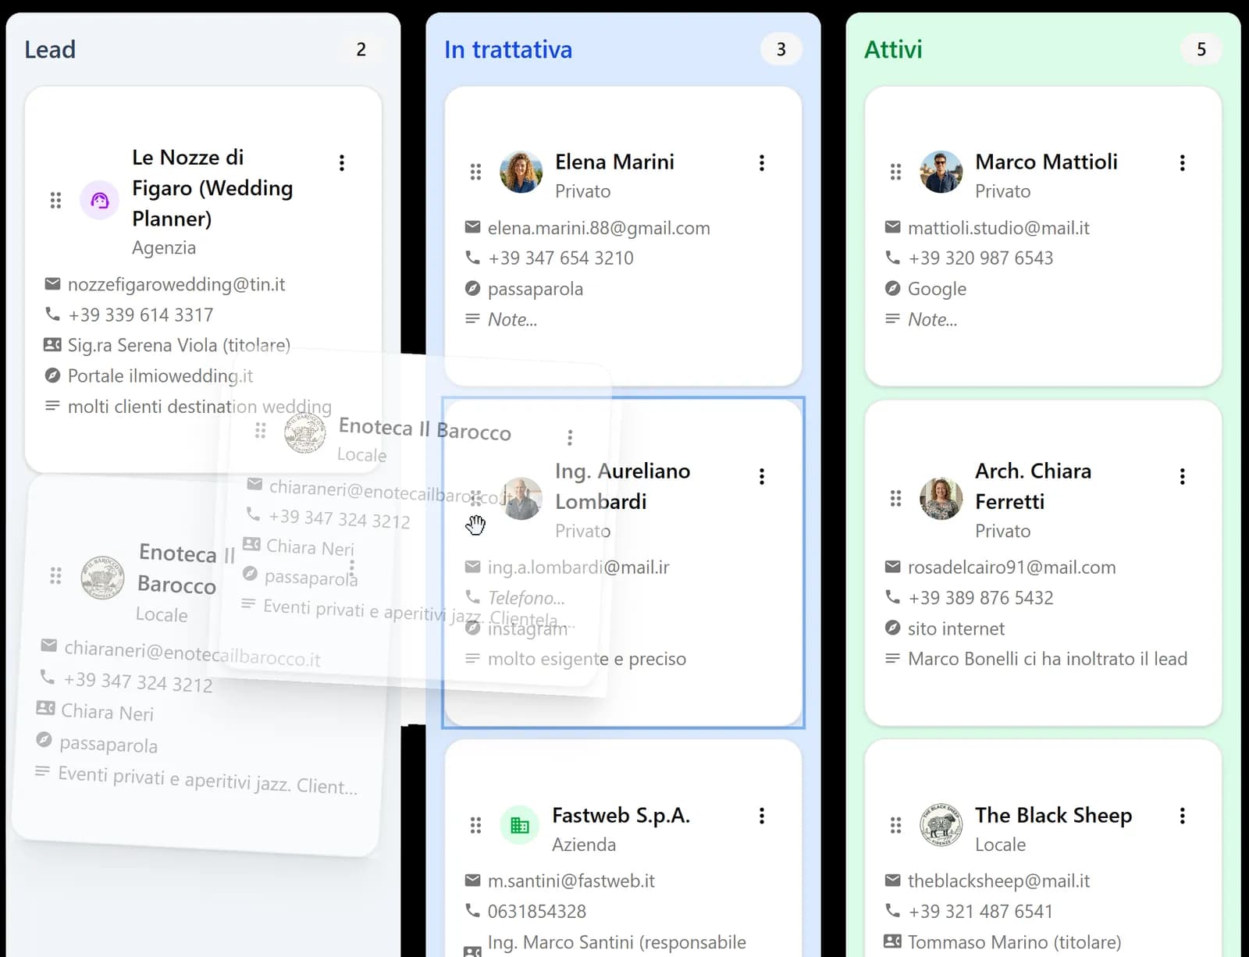Click Elena Marini's profile photo

pyautogui.click(x=521, y=173)
